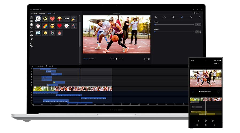Switch to the Soundtracks tab
The image size is (240, 133).
[x=42, y=13]
